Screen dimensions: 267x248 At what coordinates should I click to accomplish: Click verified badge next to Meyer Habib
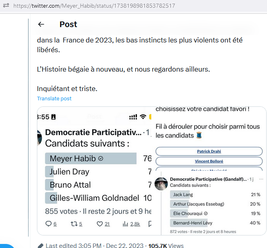pyautogui.click(x=101, y=159)
